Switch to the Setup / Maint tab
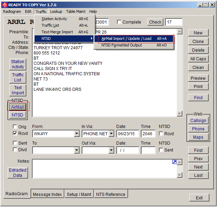This screenshot has height=207, width=217. (79, 194)
